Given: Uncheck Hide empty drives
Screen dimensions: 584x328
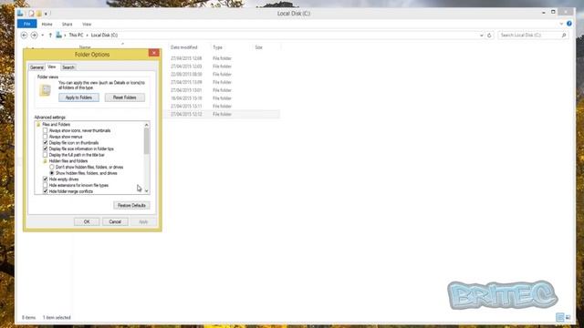Looking at the screenshot, I should [x=45, y=179].
